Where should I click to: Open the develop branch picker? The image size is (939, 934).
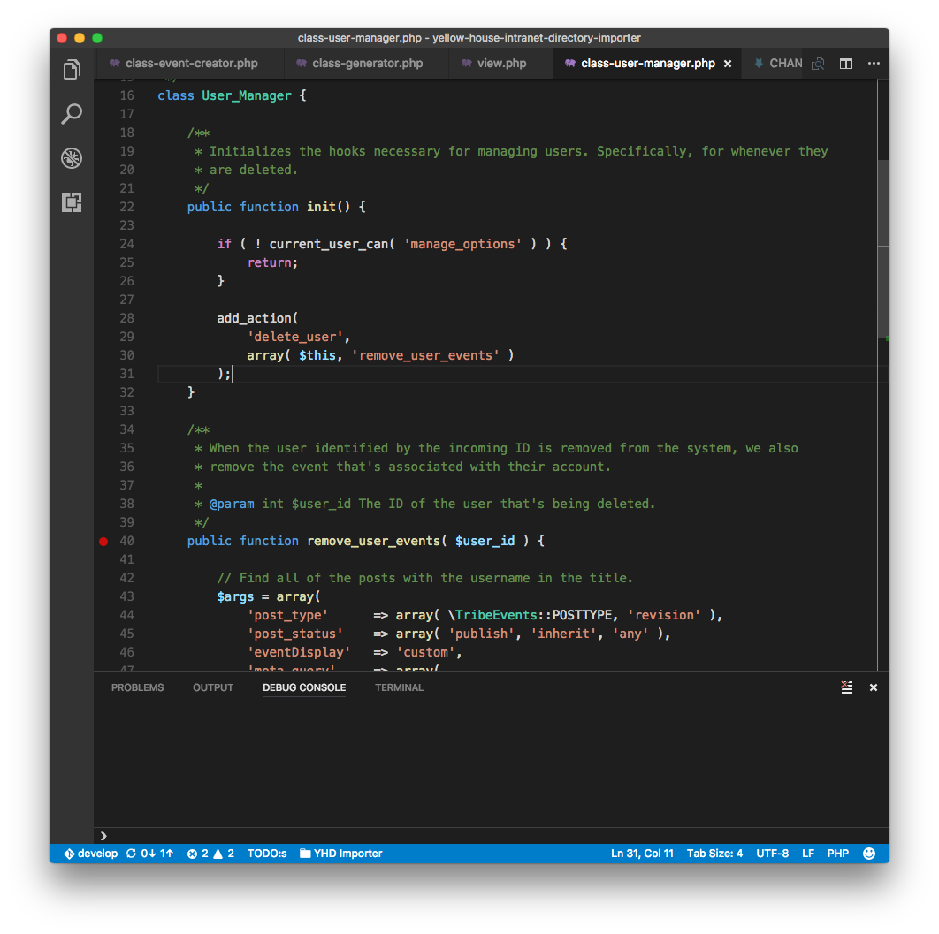click(89, 853)
